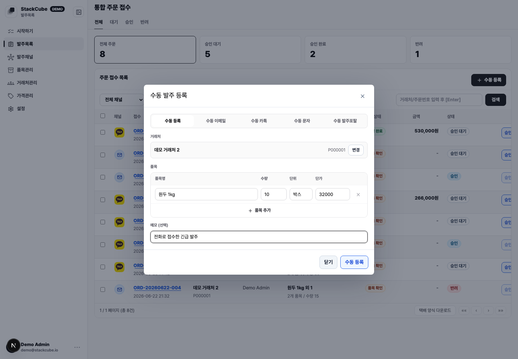This screenshot has height=359, width=518.
Task: Focus the 단가 field with 32000
Action: (x=333, y=194)
